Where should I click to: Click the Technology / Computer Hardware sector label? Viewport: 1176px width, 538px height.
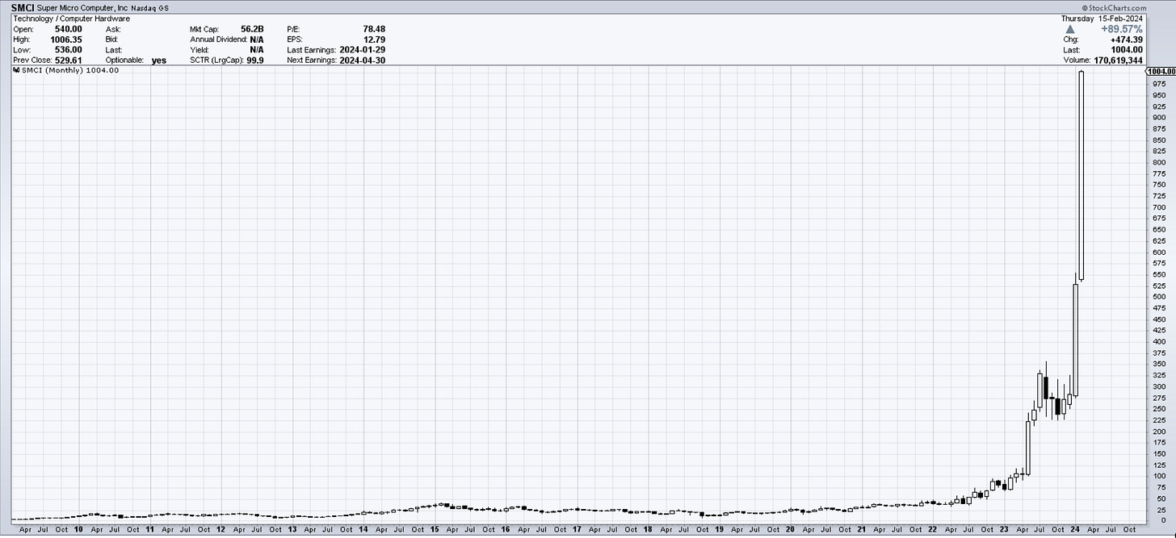pyautogui.click(x=72, y=19)
